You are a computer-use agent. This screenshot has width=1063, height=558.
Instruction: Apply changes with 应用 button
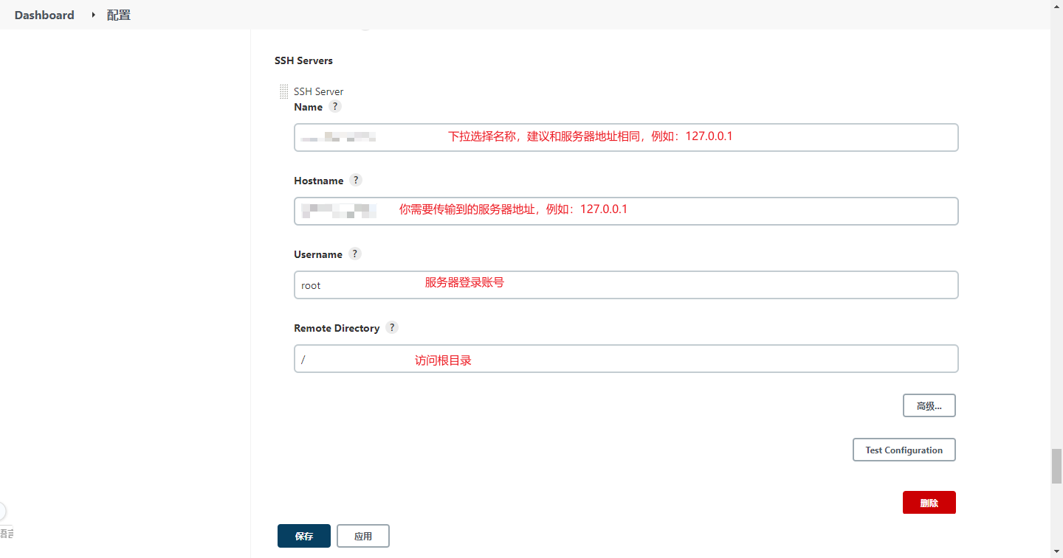point(363,536)
